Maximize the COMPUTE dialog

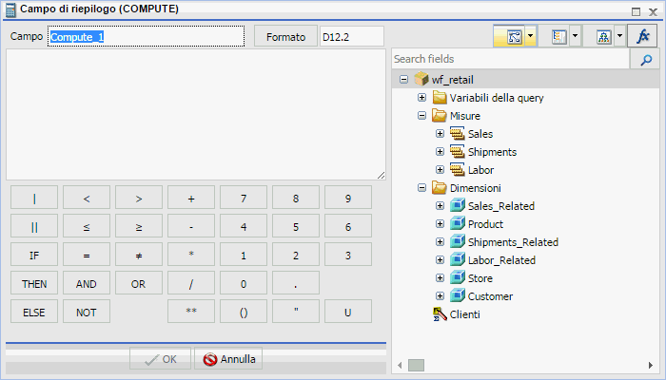[636, 11]
